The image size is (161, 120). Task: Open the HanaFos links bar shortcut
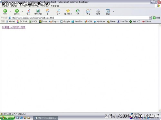[x=77, y=21]
